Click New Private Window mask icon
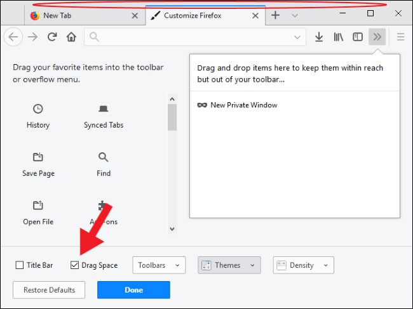 click(202, 105)
